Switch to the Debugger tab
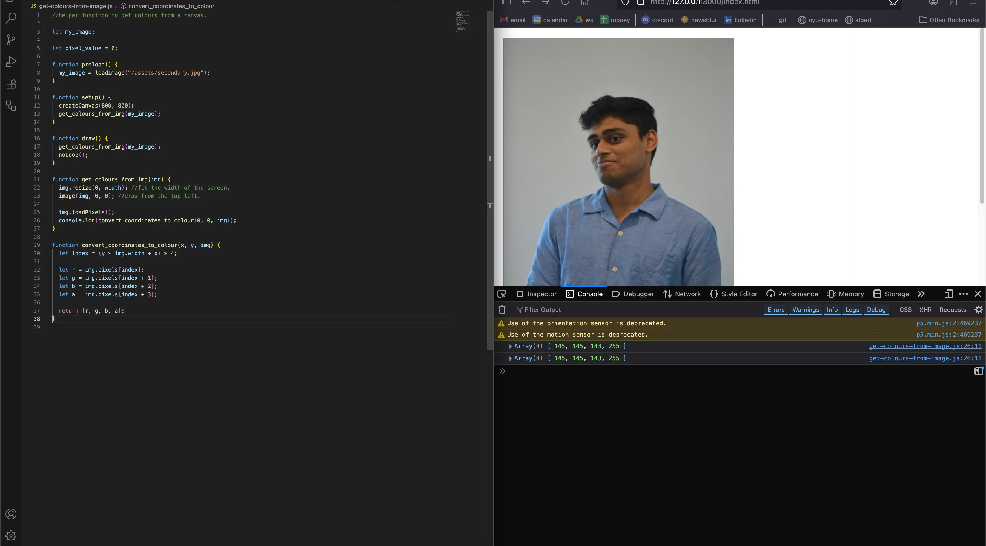 (x=633, y=294)
